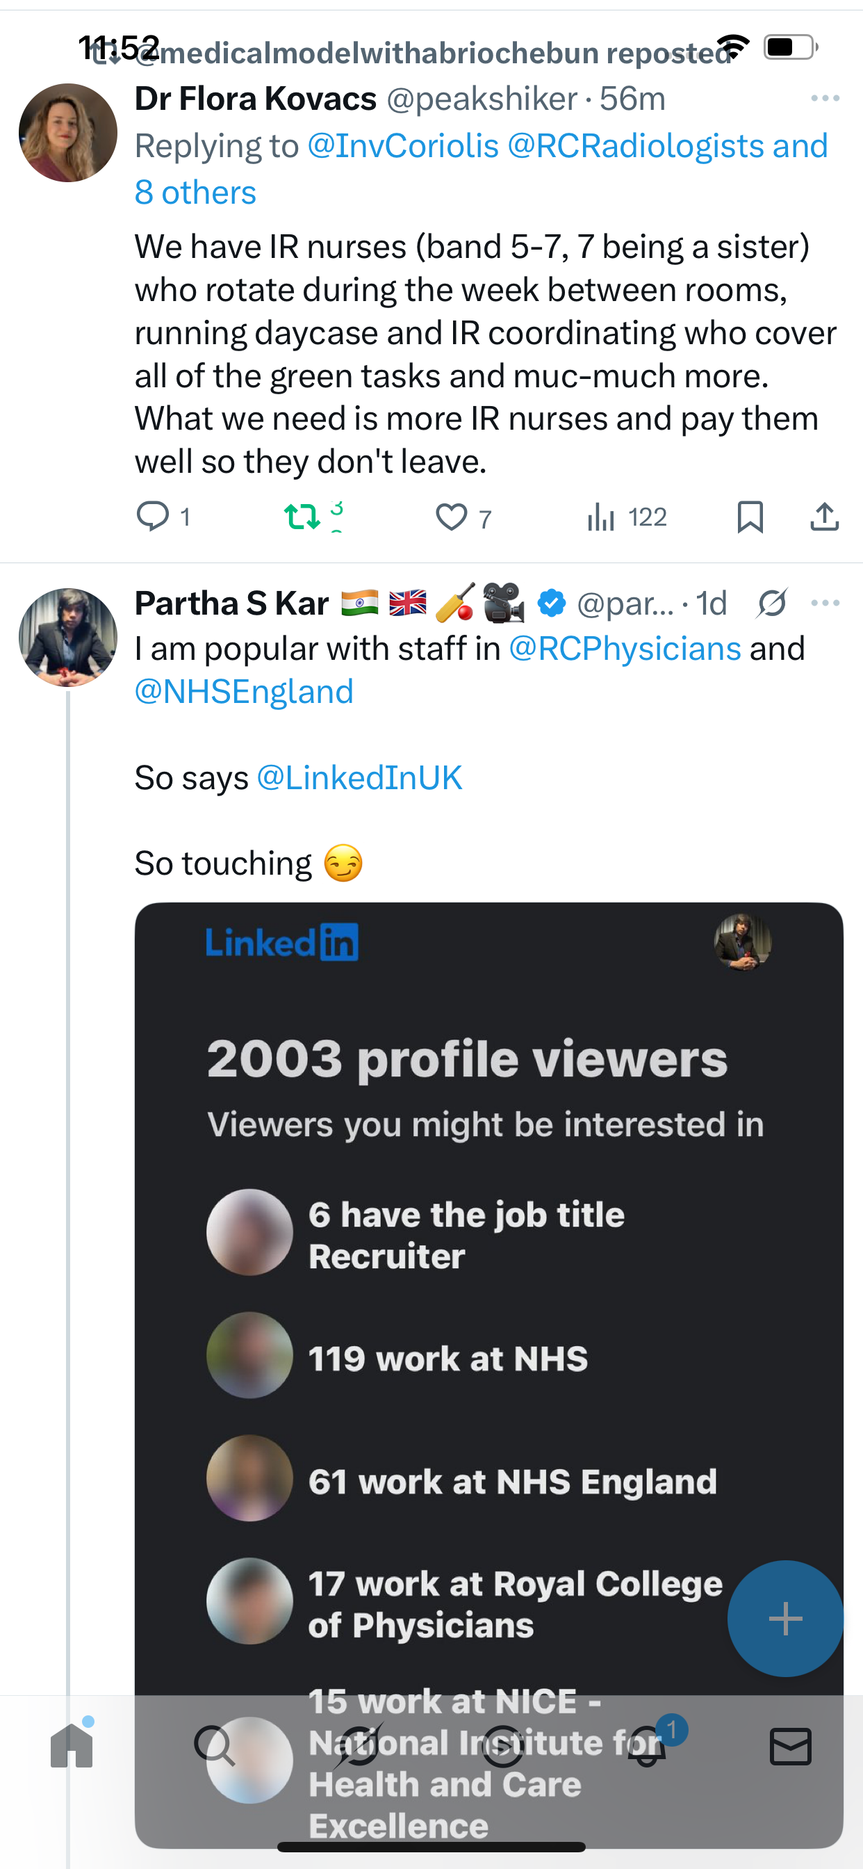863x1869 pixels.
Task: Undo repost on Flora Kovacs' tweet
Action: pyautogui.click(x=302, y=517)
